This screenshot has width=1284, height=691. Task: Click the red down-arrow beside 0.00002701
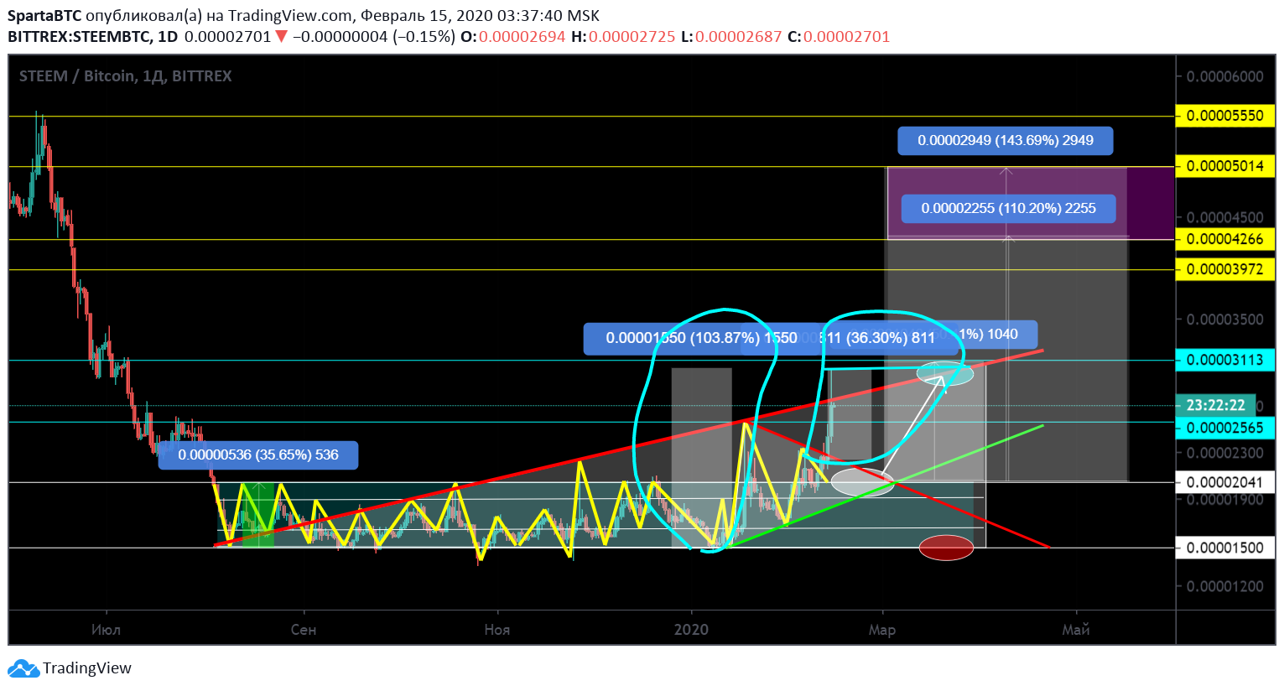point(281,36)
